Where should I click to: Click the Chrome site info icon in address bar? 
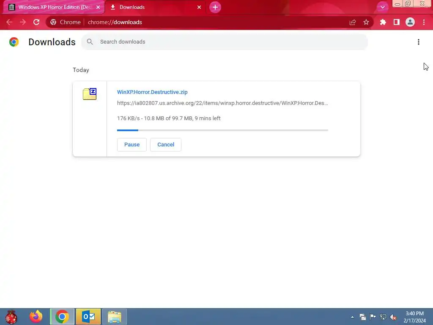53,22
